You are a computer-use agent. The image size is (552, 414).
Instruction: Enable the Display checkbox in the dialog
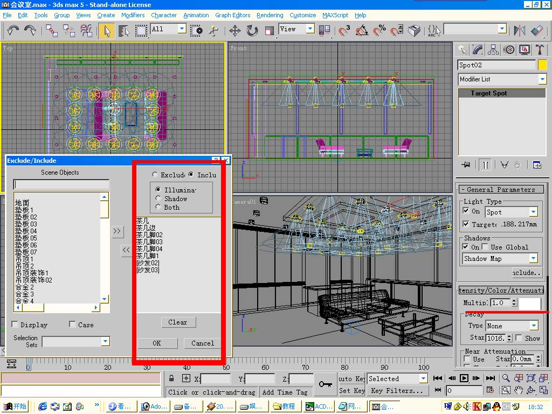(15, 325)
